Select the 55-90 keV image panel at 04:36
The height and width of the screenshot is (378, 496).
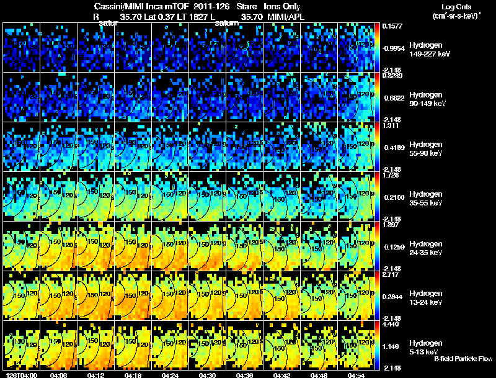tap(244, 146)
